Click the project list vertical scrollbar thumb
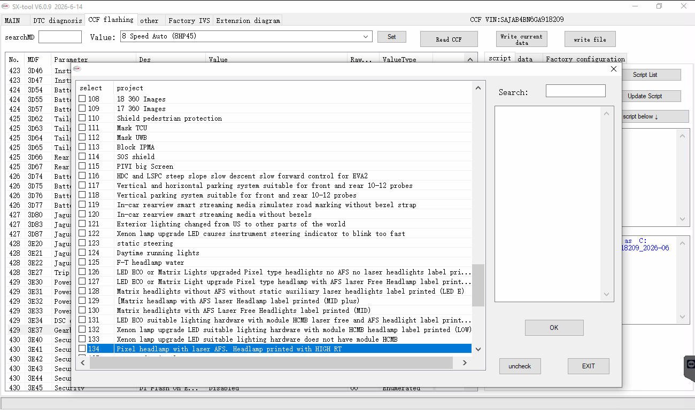 tap(478, 285)
